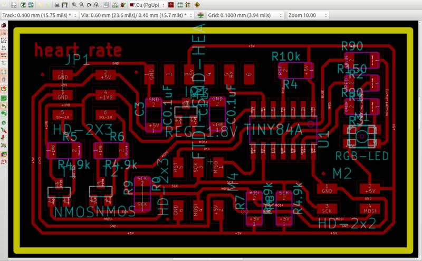
Task: Show the layers manager icon
Action: pyautogui.click(x=4, y=154)
